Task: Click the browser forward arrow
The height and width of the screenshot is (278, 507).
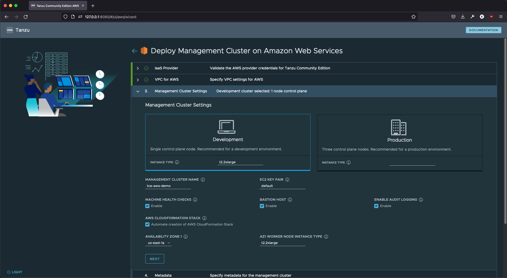Action: pyautogui.click(x=16, y=17)
